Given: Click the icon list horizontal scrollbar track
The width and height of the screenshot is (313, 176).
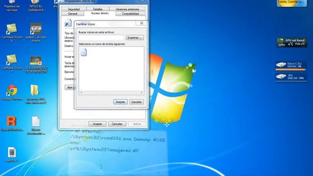Looking at the screenshot, I should (x=112, y=92).
